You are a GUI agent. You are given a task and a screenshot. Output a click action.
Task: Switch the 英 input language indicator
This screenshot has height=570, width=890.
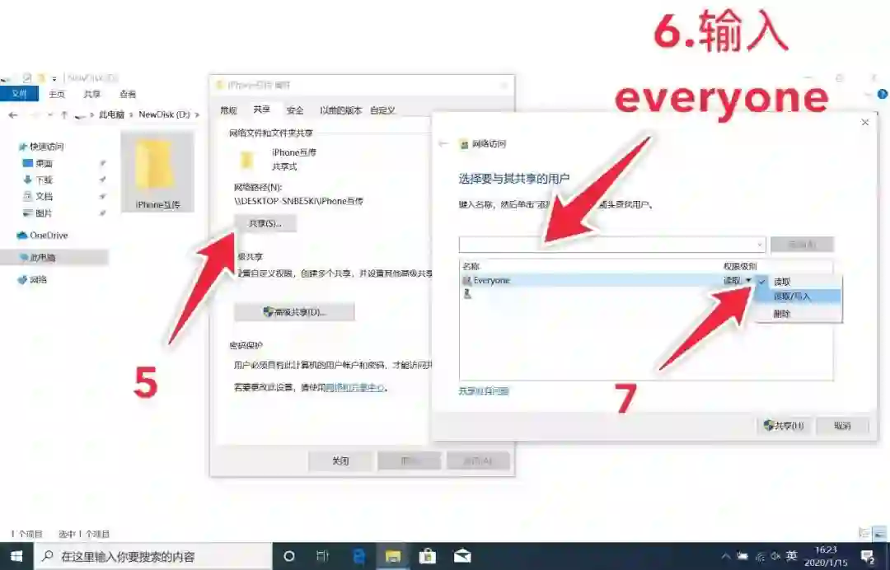(x=792, y=556)
